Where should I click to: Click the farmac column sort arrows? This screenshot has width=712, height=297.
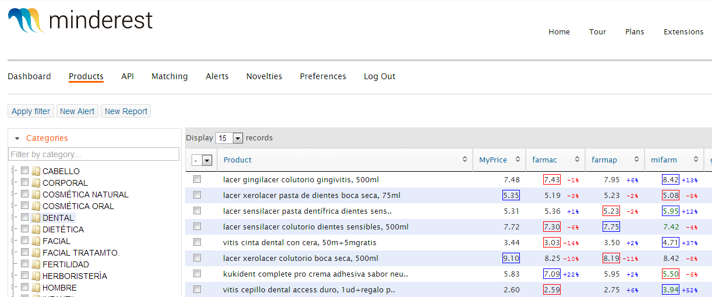577,160
